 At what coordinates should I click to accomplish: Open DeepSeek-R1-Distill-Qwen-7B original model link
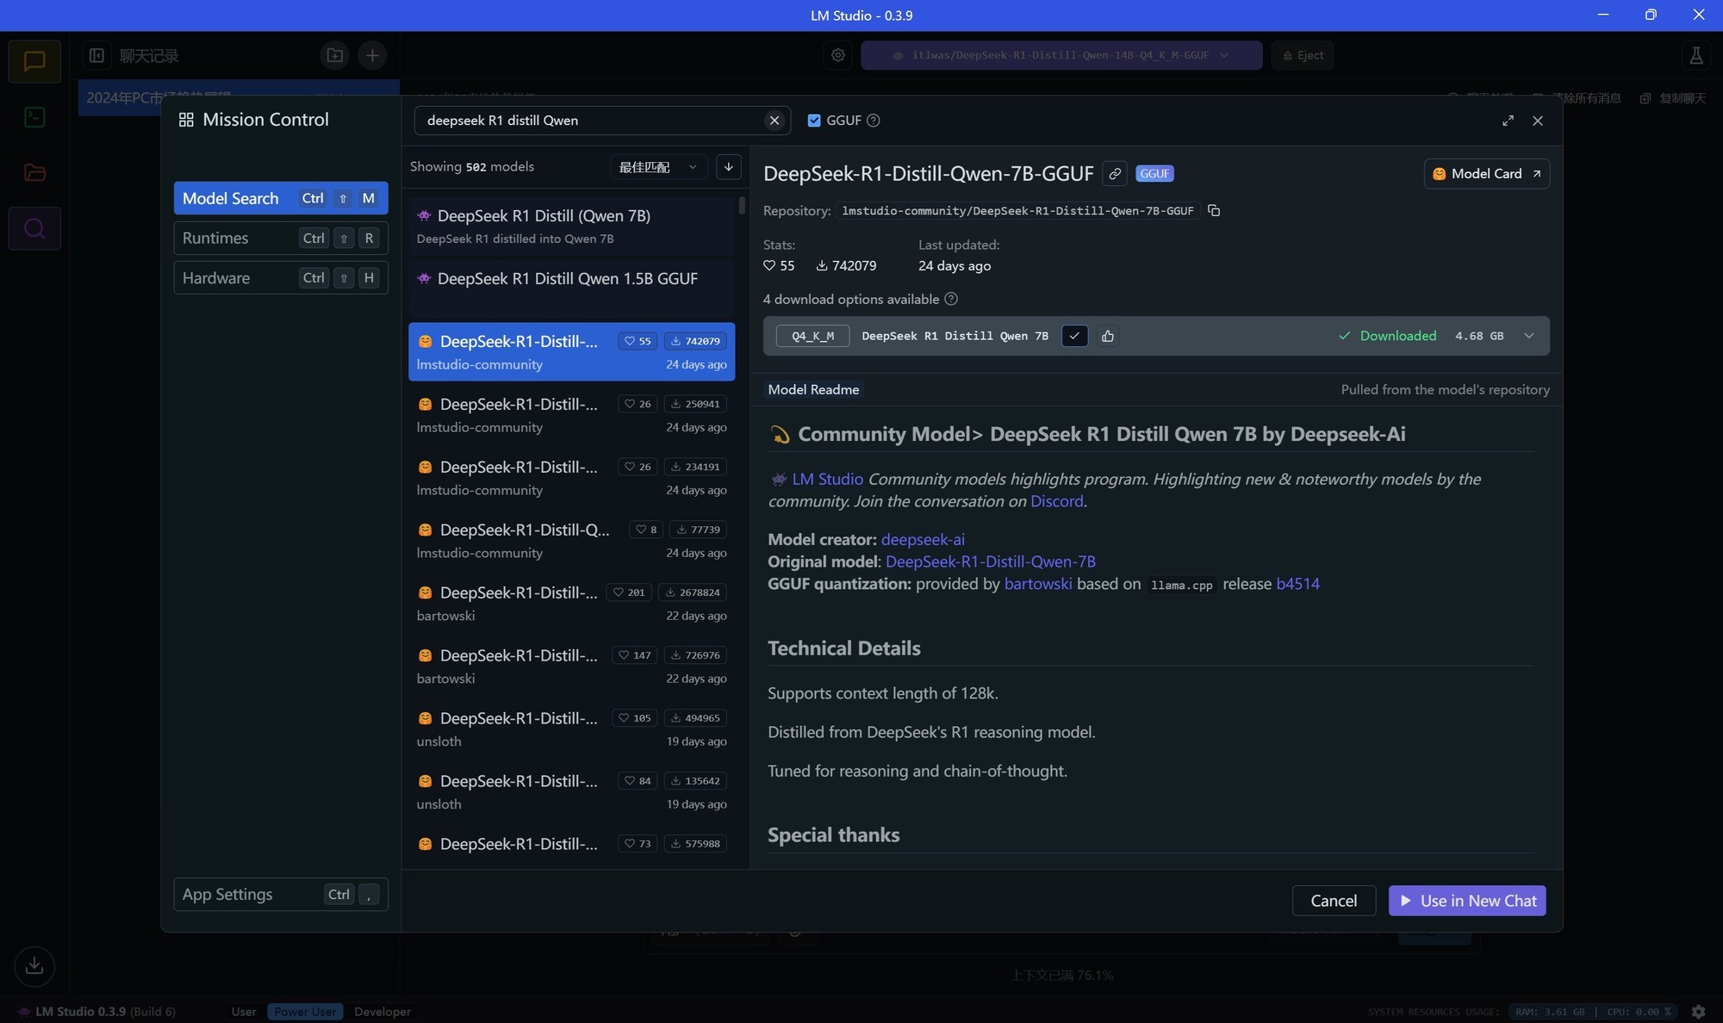991,561
